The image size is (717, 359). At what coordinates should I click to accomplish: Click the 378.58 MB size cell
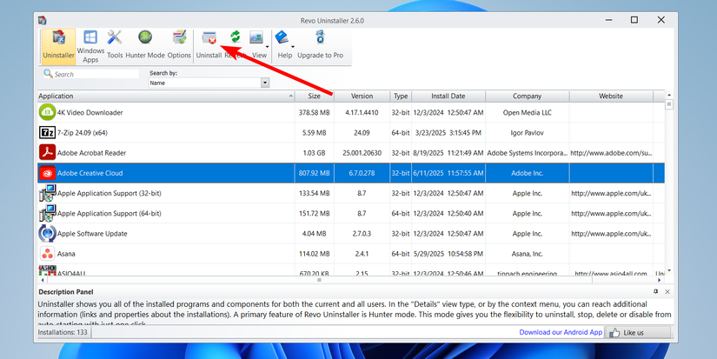coord(314,112)
